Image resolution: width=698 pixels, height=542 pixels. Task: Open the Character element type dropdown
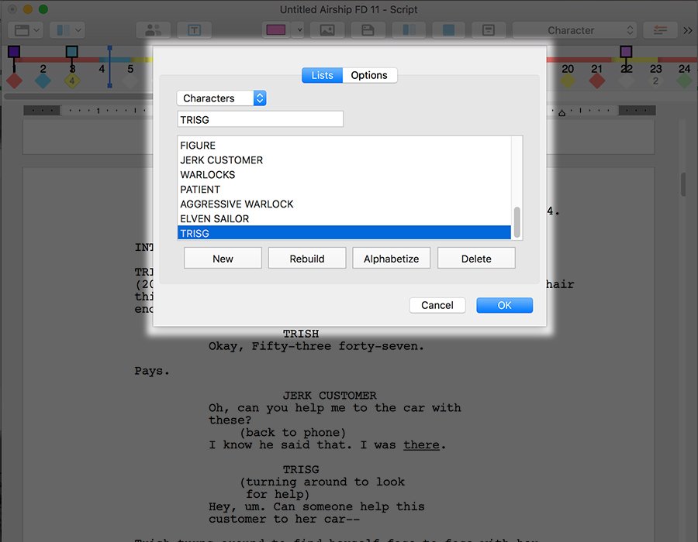pyautogui.click(x=575, y=30)
